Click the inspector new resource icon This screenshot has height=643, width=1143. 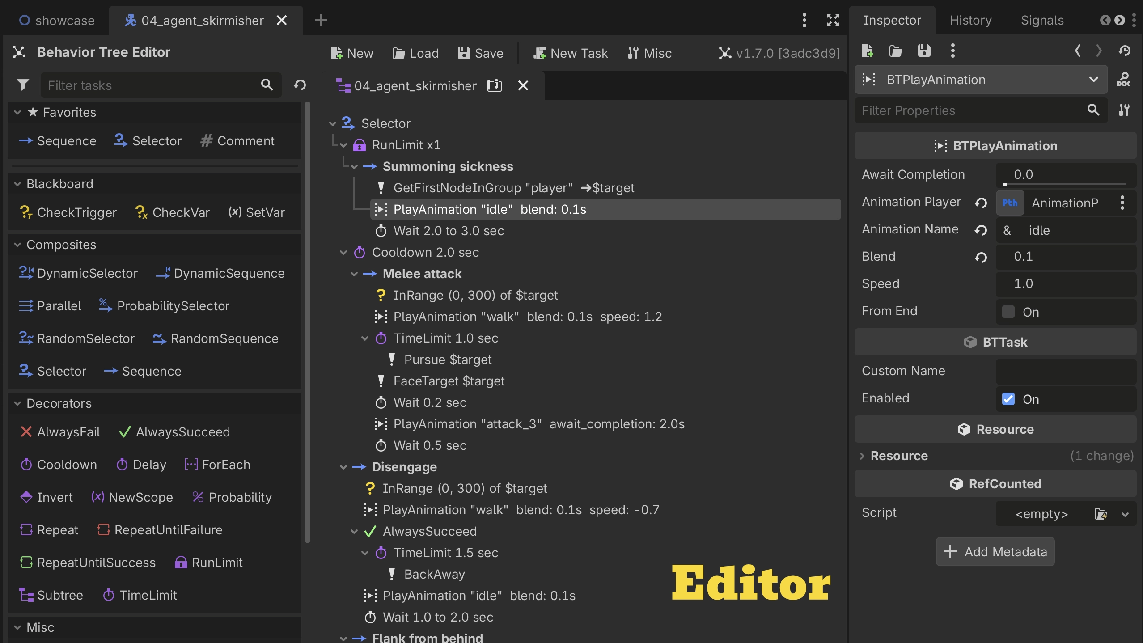point(867,51)
